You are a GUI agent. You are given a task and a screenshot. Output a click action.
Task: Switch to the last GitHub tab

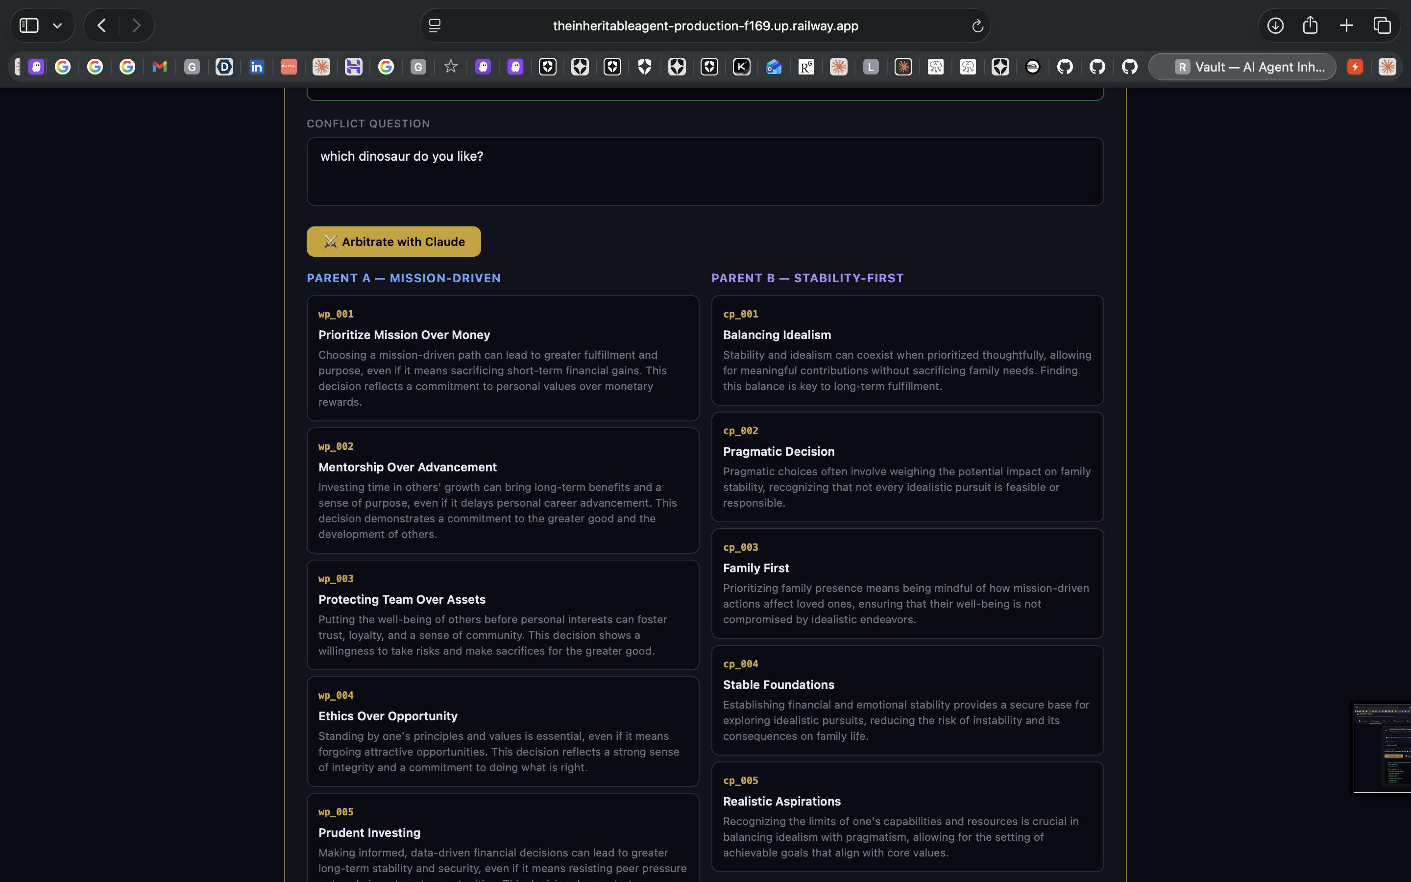pyautogui.click(x=1129, y=67)
